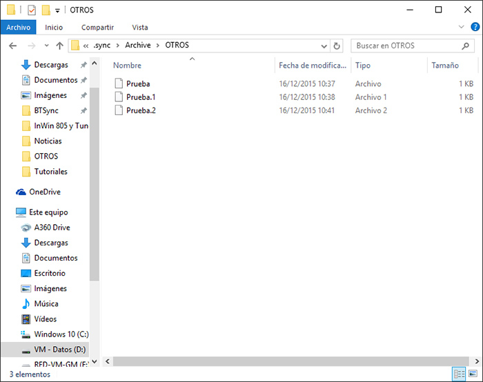Go back with the Back arrow
This screenshot has width=483, height=382.
pos(12,46)
